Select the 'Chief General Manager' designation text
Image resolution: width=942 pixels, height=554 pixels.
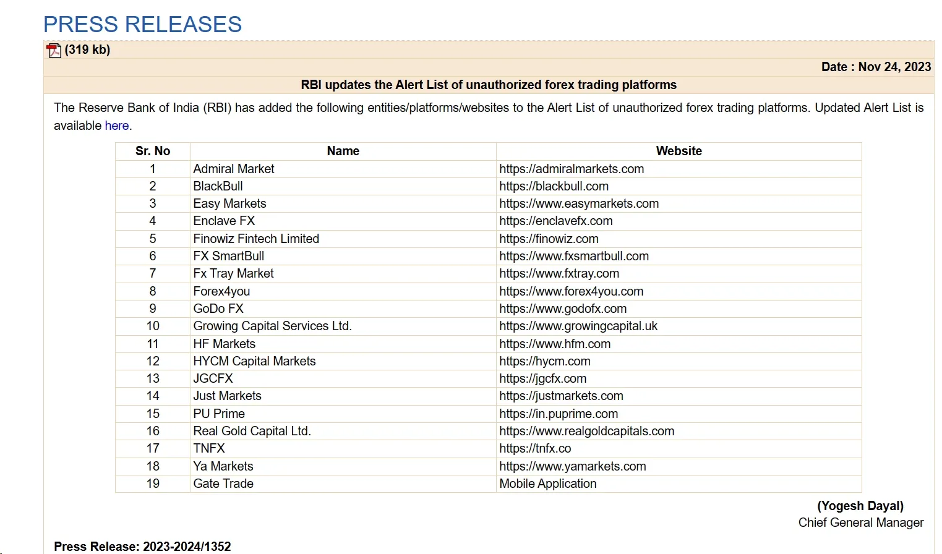tap(861, 522)
